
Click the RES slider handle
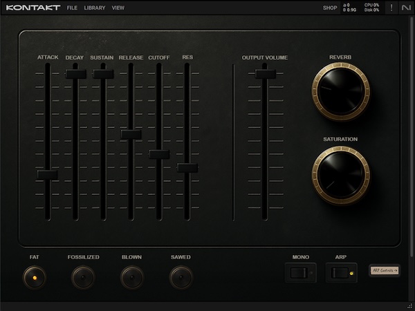[x=187, y=168]
